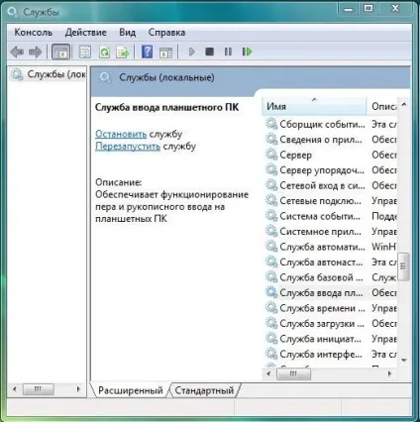Click gear icon beside Служба времени
Image resolution: width=420 pixels, height=422 pixels.
[x=271, y=308]
